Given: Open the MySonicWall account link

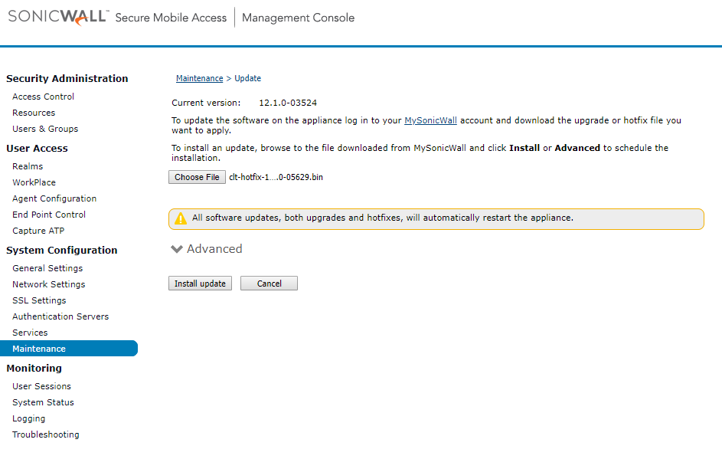Looking at the screenshot, I should pyautogui.click(x=430, y=120).
